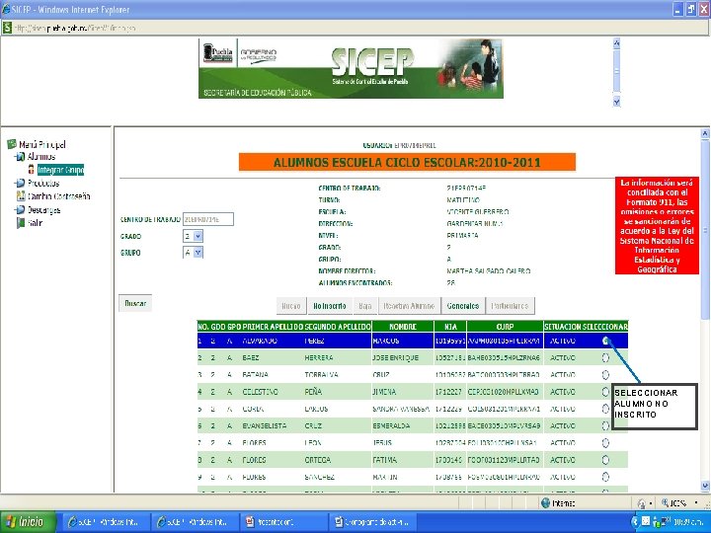This screenshot has height=533, width=711.
Task: Click the Cambio Contraseña icon
Action: 21,196
